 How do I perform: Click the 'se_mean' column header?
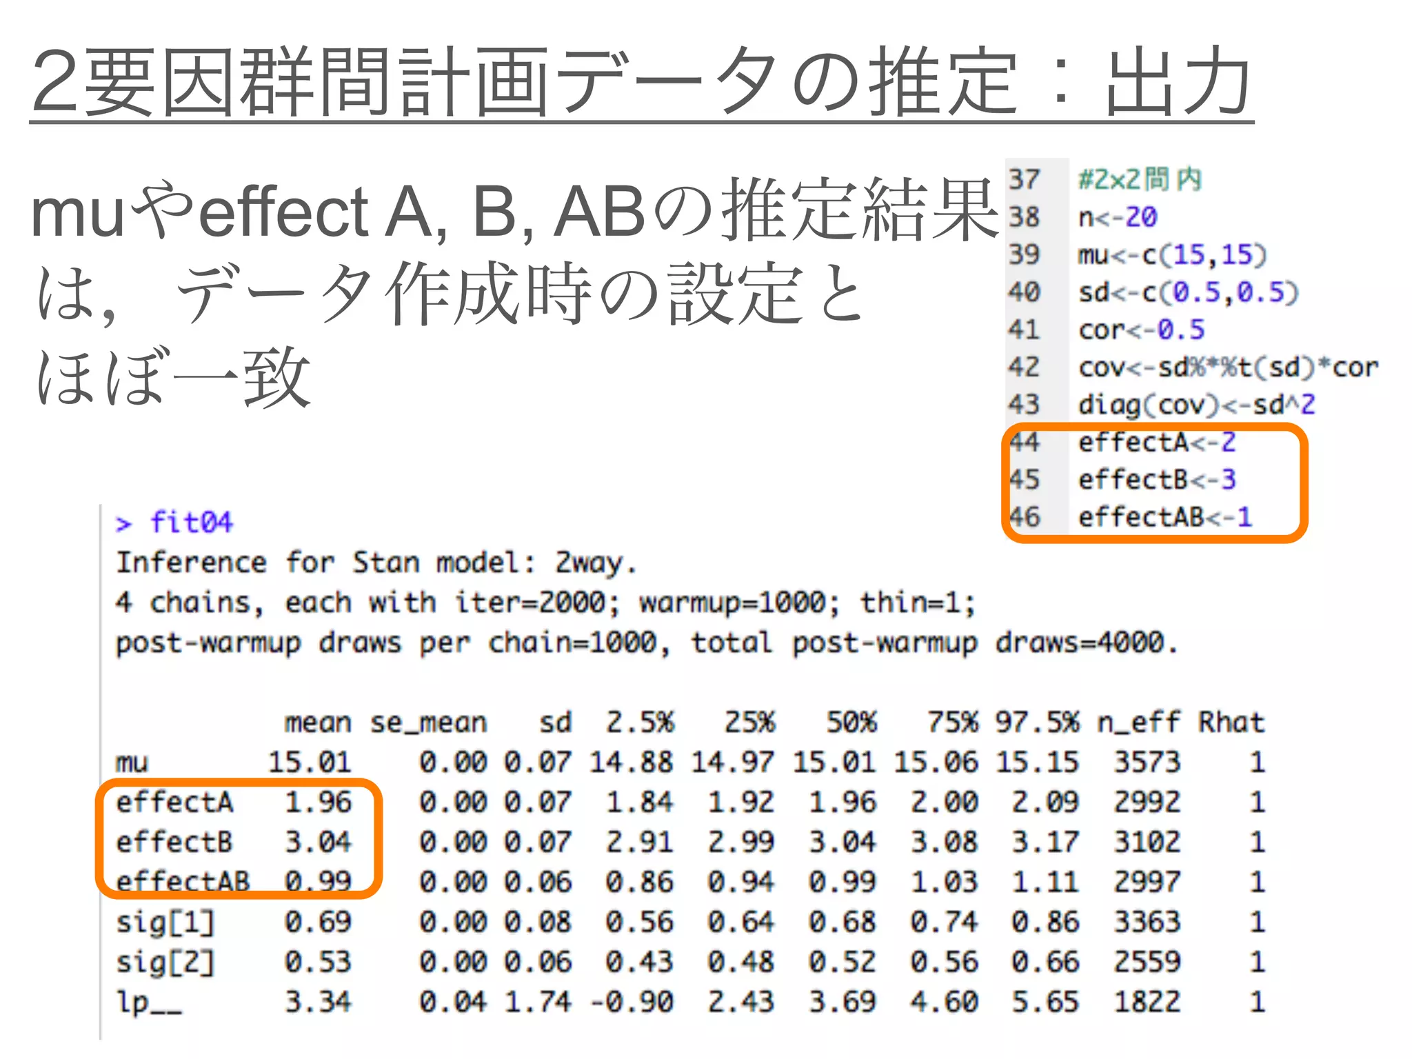[x=428, y=723]
